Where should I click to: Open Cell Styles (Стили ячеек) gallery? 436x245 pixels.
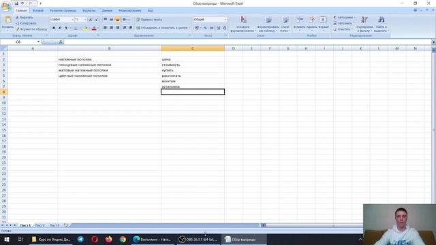point(285,24)
